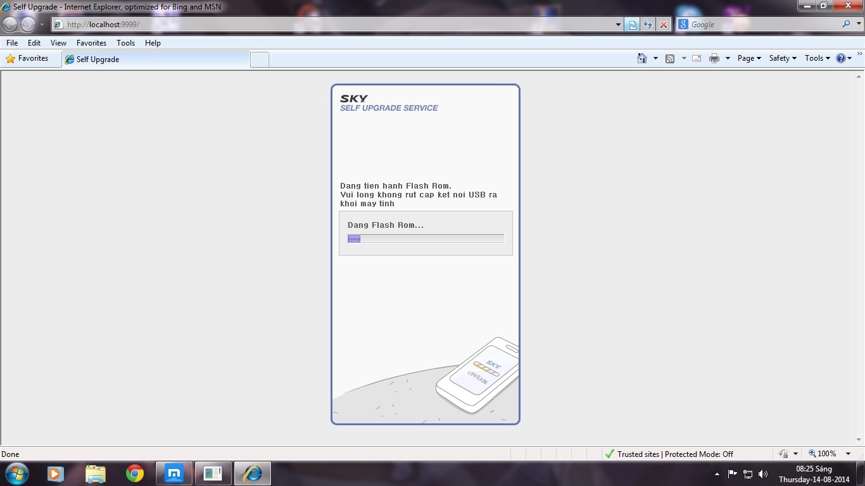
Task: Click the volume speaker tray icon
Action: point(763,474)
